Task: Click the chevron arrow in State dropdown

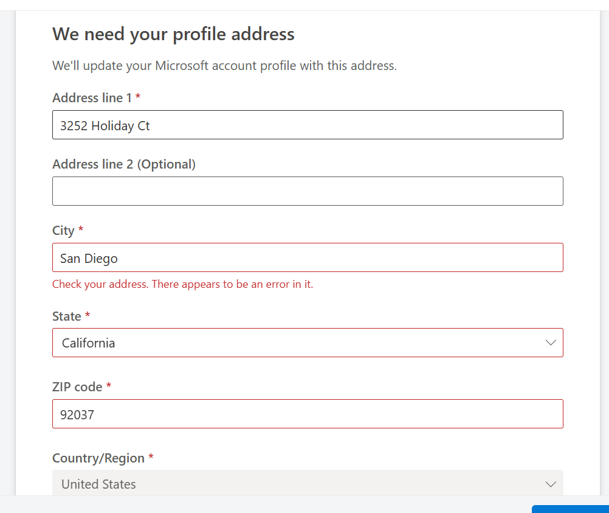Action: [x=551, y=343]
